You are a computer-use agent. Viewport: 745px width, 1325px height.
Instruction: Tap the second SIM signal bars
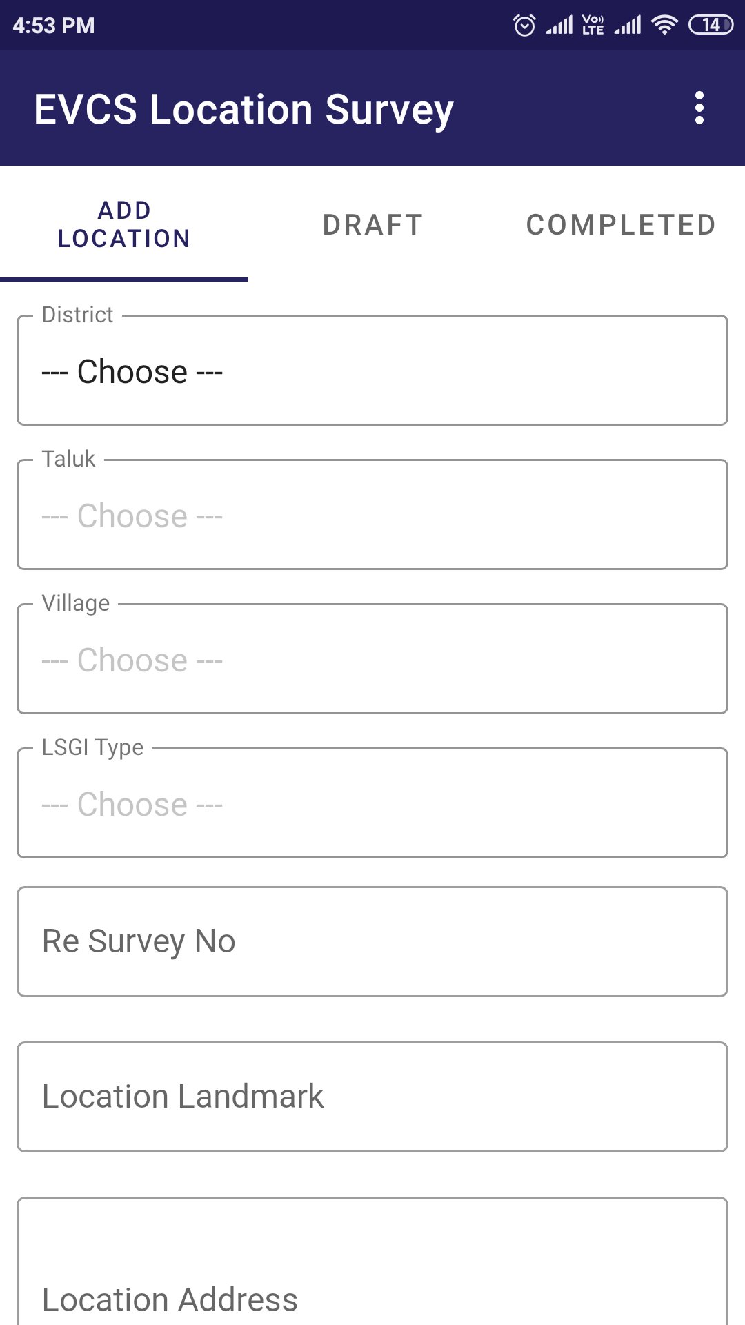click(628, 26)
